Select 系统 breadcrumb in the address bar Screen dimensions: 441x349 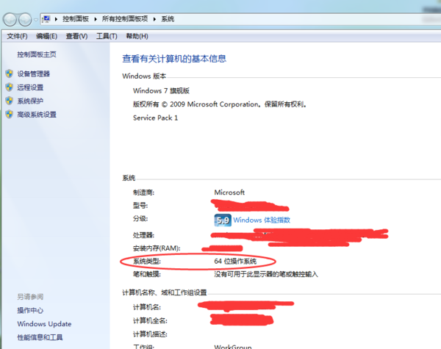click(168, 19)
